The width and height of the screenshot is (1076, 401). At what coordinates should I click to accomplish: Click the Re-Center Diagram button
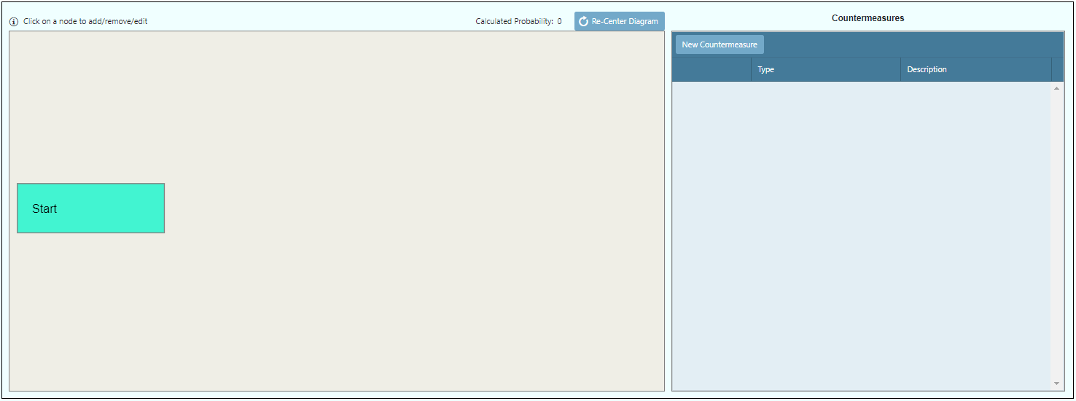click(x=619, y=21)
